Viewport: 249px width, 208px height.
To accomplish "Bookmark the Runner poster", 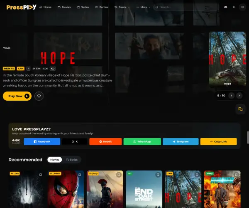I will click(236, 175).
